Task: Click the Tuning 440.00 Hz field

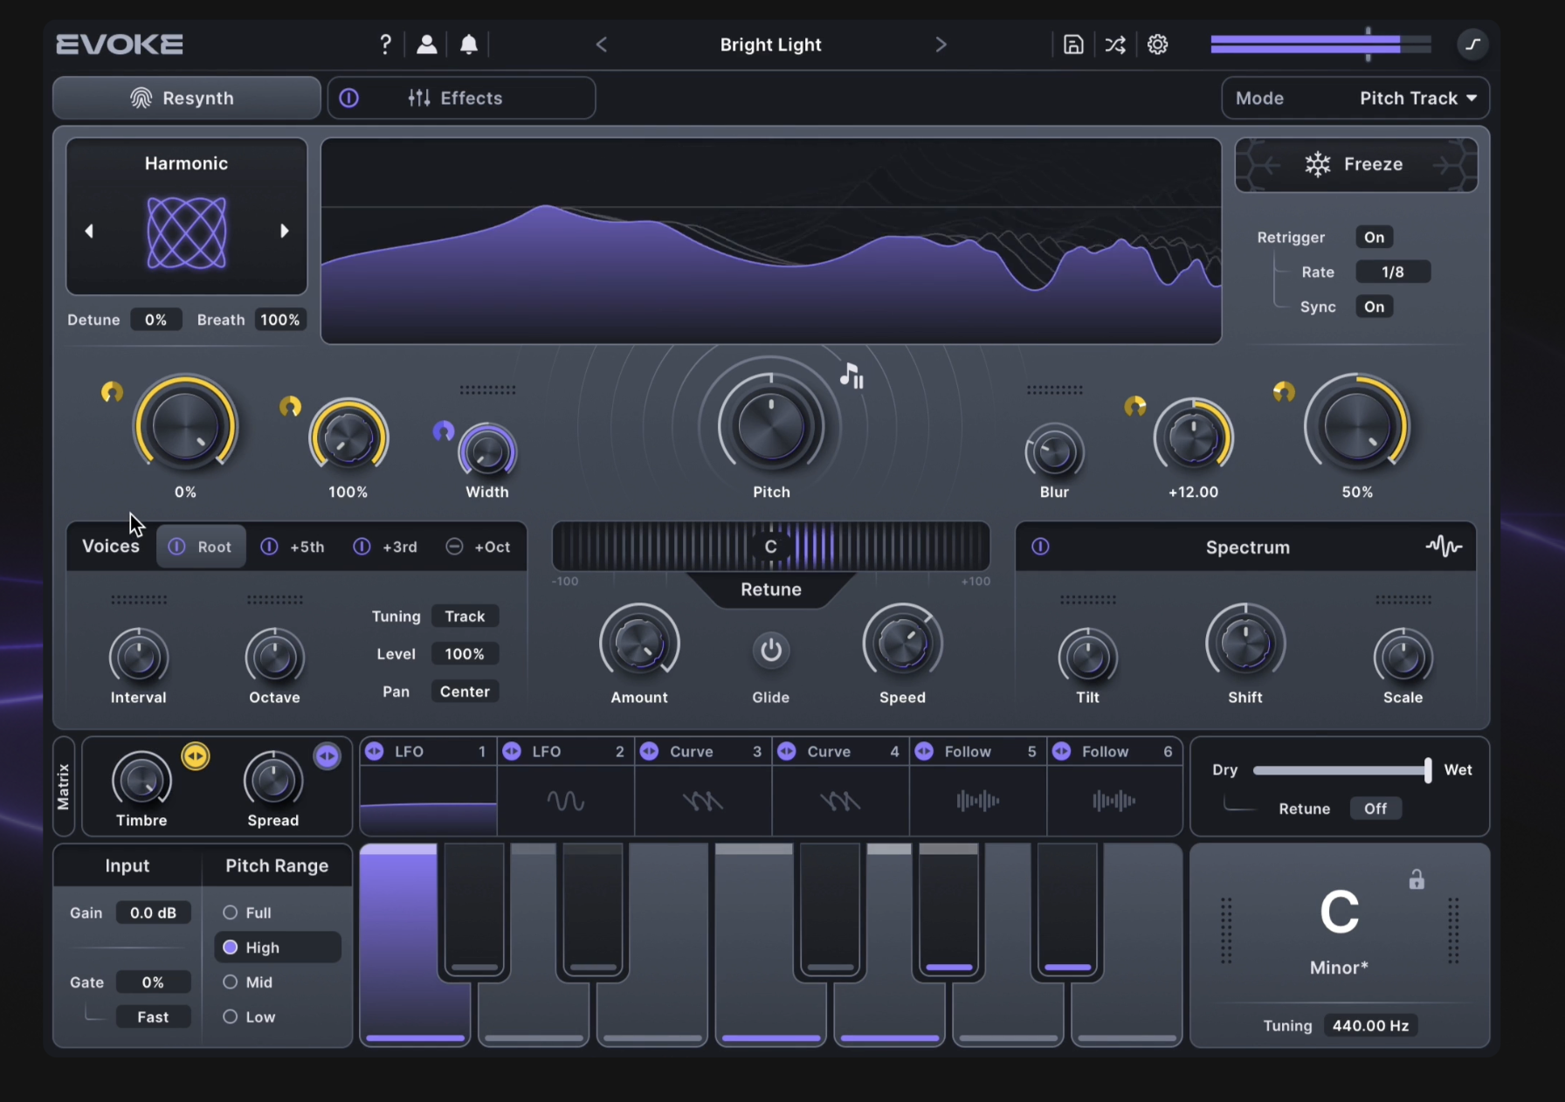Action: pos(1370,1026)
